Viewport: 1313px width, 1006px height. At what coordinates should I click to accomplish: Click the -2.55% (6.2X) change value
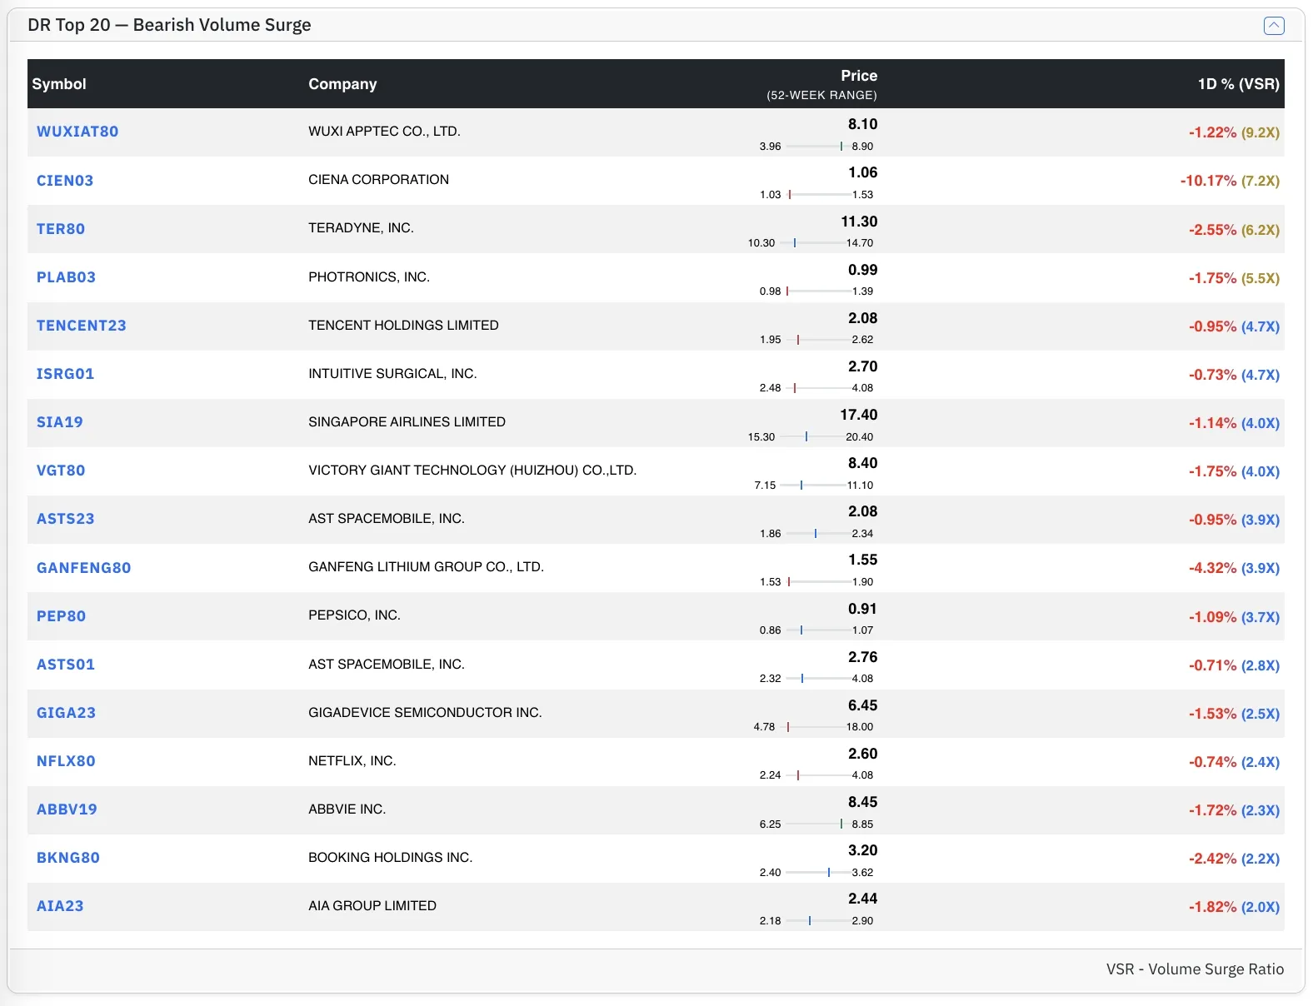click(1234, 230)
